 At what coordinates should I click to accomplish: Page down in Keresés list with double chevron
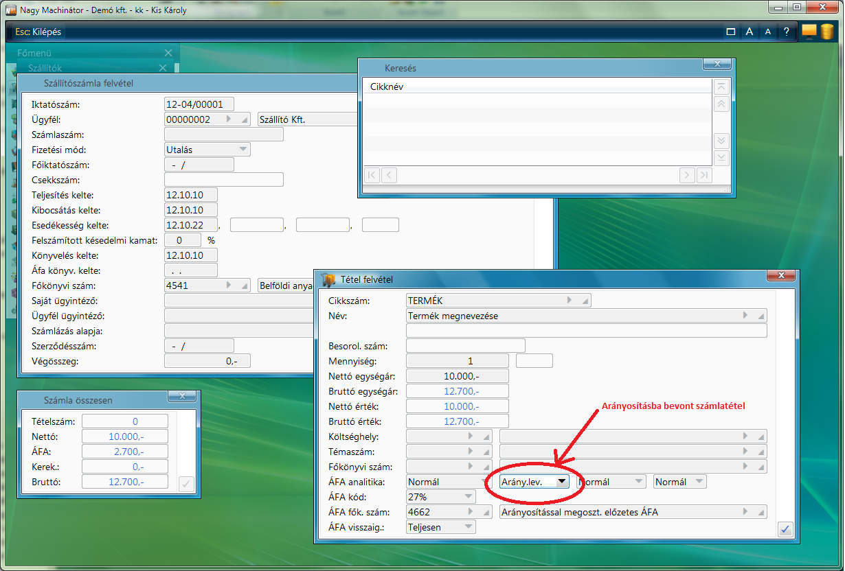(721, 141)
